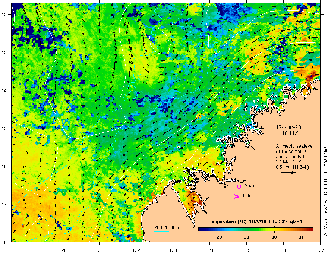Screen dimensions: 328x253
Task: Click the '126' longitude axis label
Action: tap(283, 250)
